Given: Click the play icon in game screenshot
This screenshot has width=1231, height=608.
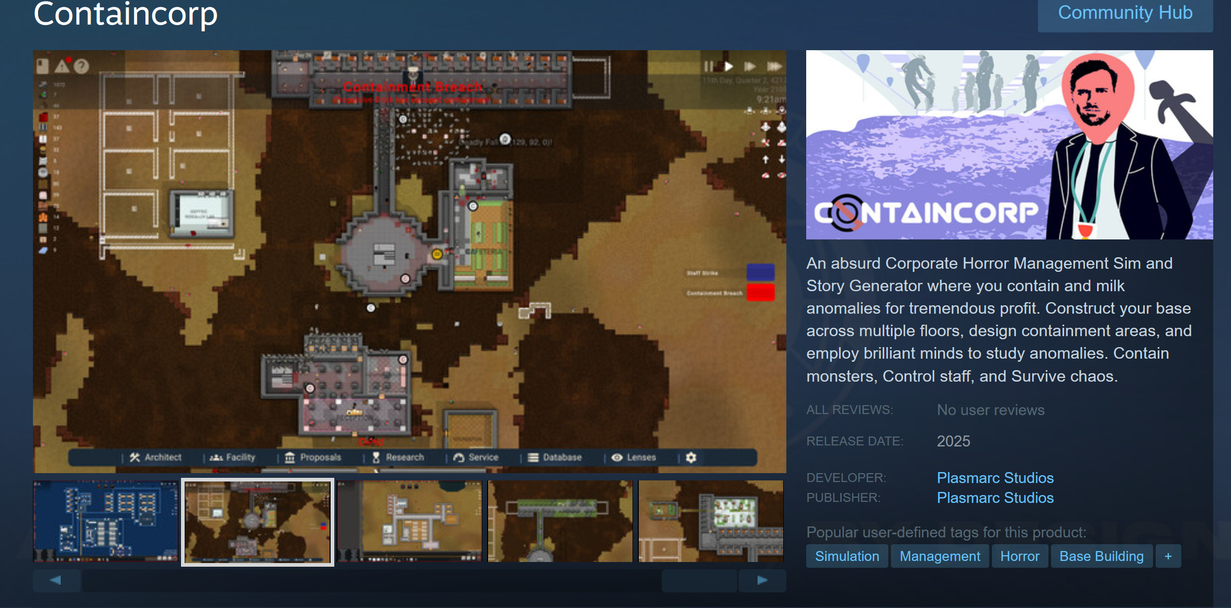Looking at the screenshot, I should (x=729, y=66).
